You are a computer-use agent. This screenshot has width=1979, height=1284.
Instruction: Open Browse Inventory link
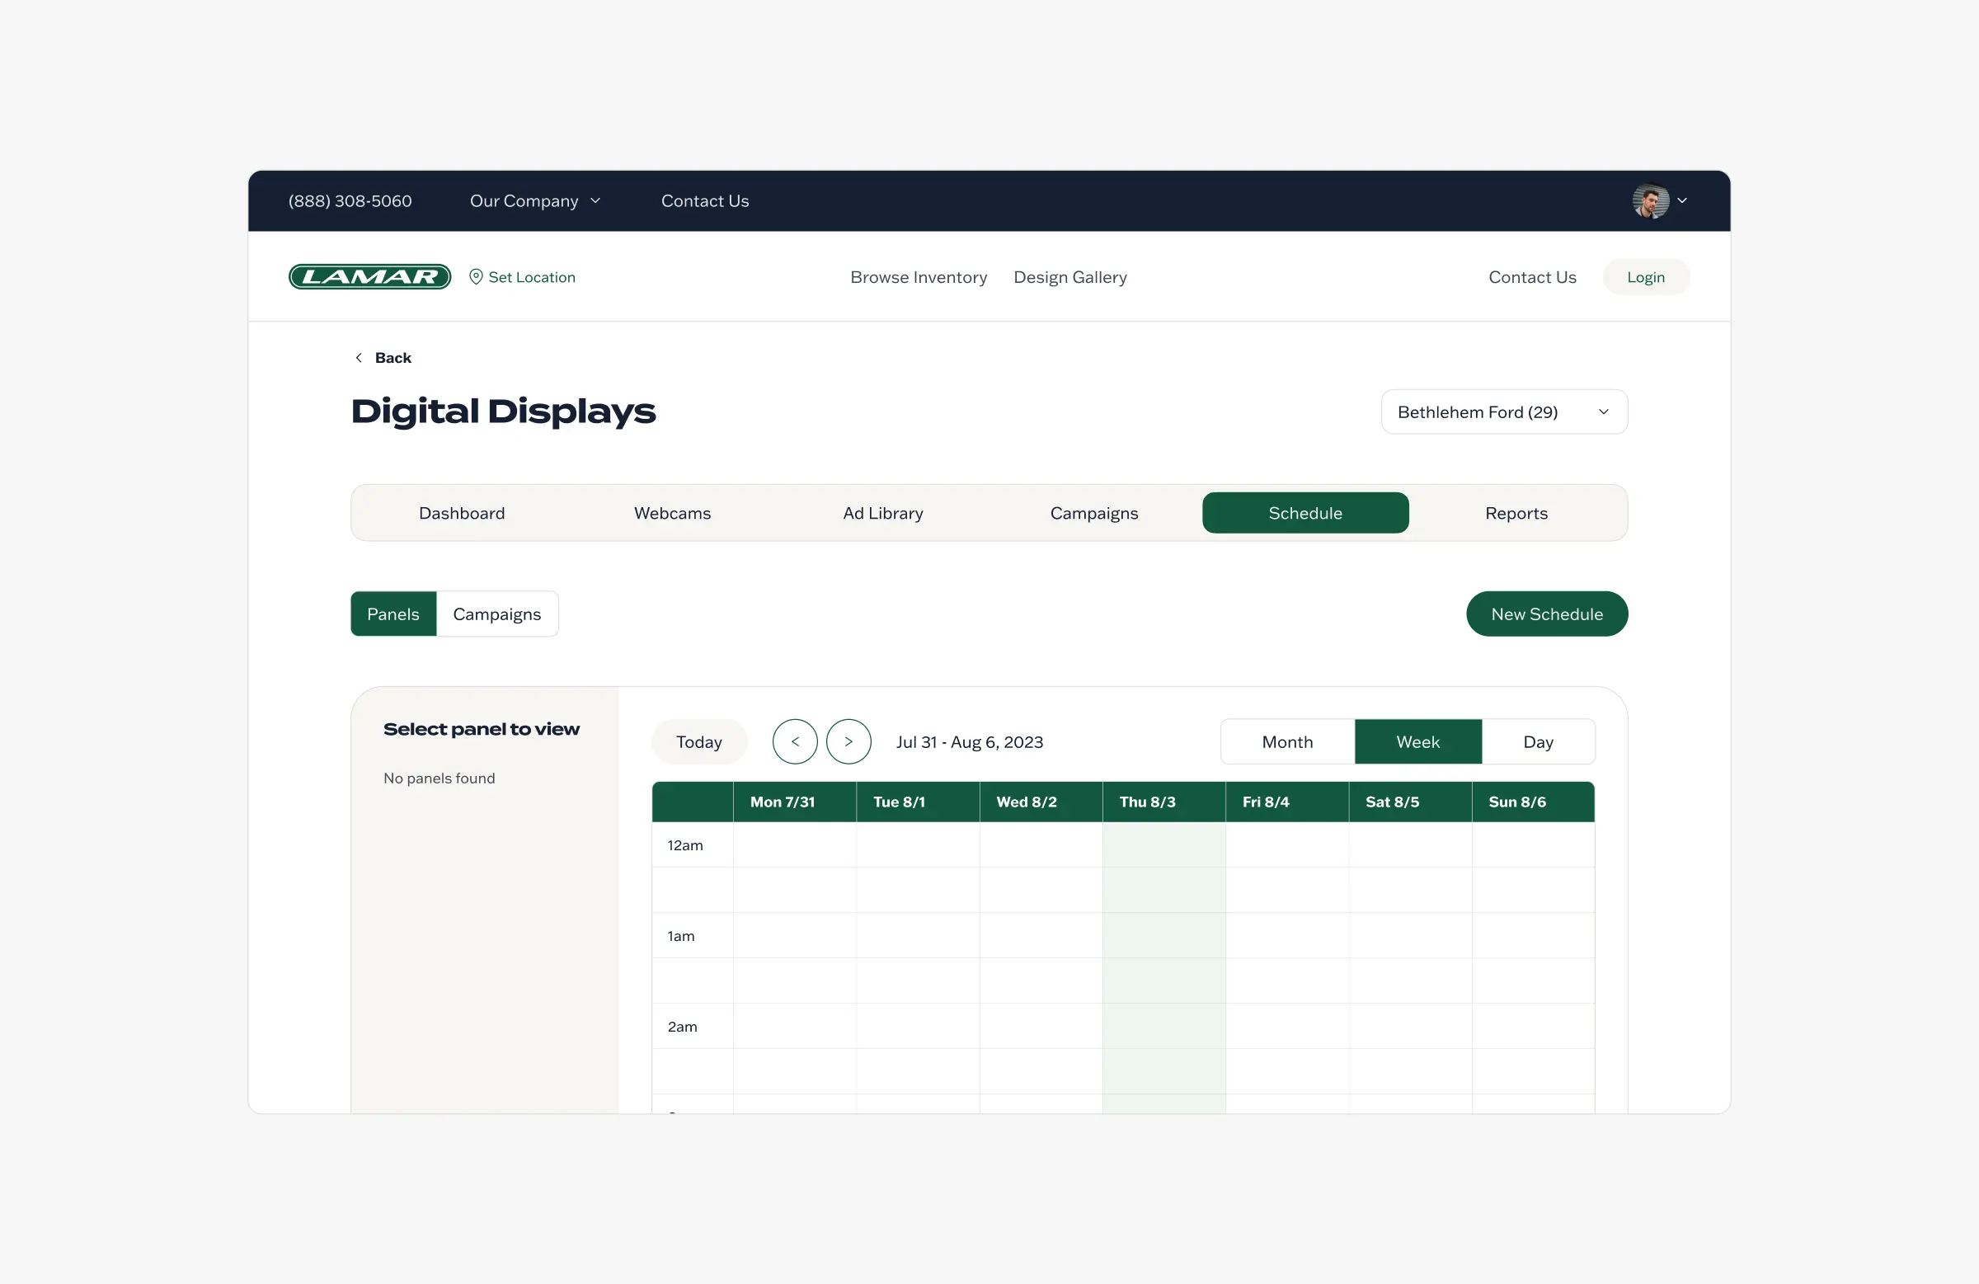pos(918,277)
